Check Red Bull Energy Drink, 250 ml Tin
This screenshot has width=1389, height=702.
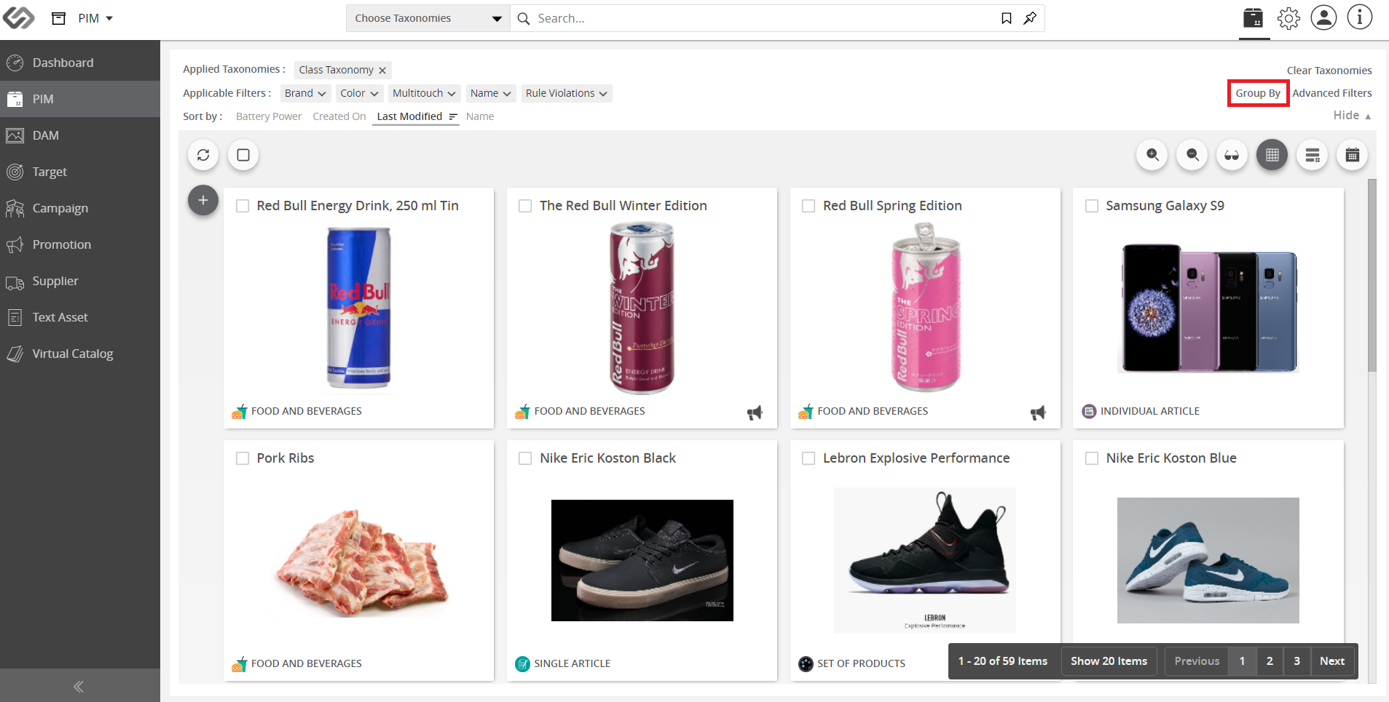click(243, 206)
